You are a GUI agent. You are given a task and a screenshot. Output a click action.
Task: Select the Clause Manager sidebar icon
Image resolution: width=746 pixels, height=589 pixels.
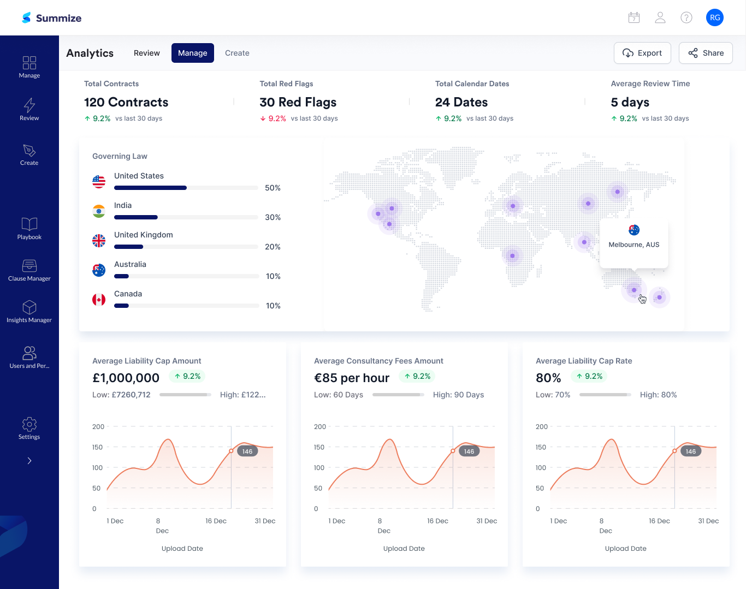point(29,267)
